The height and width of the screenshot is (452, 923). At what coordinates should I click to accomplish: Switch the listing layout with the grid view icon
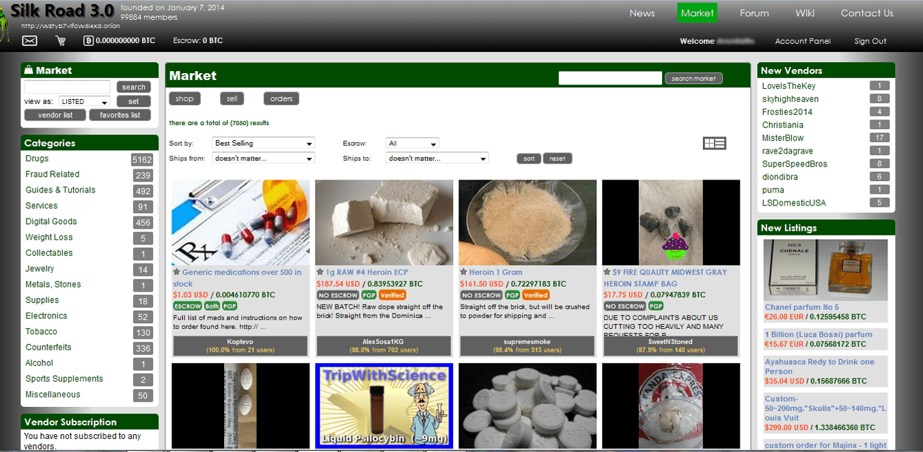[714, 143]
